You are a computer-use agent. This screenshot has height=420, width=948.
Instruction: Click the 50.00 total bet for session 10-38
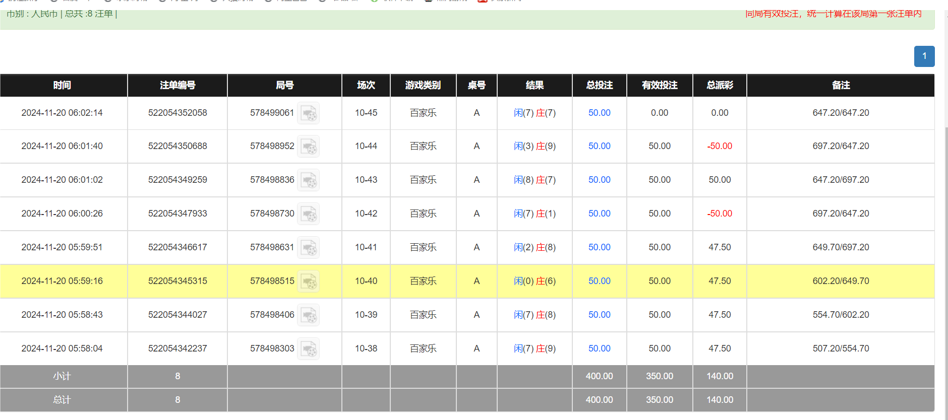coord(599,348)
